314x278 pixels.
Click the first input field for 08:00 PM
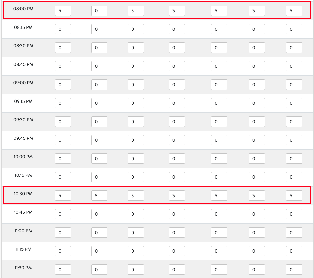[63, 11]
